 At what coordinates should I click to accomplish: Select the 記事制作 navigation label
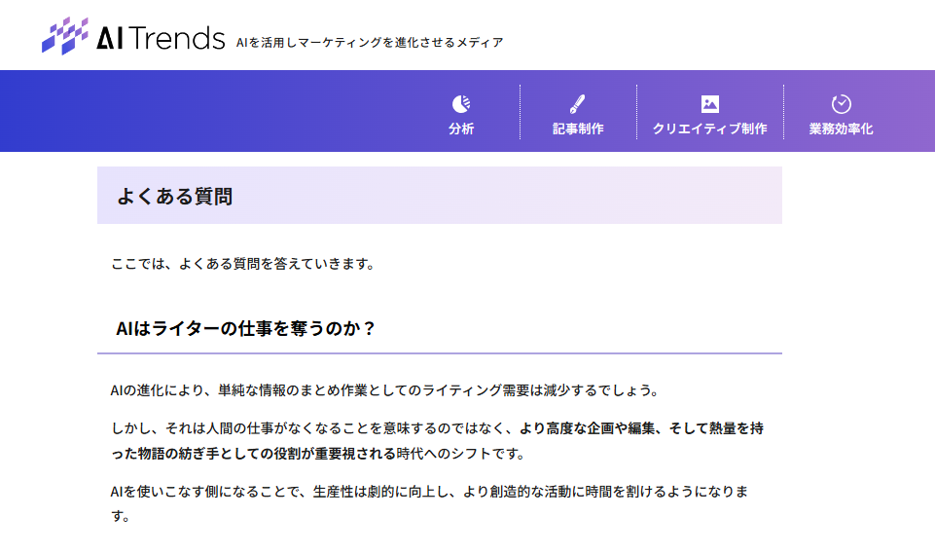578,129
